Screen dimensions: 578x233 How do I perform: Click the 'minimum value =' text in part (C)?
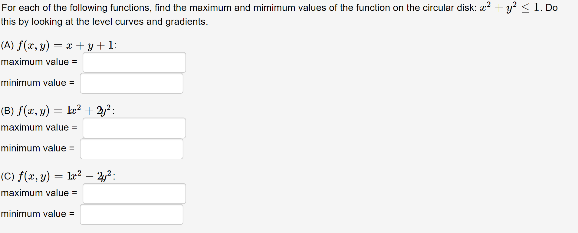(37, 214)
